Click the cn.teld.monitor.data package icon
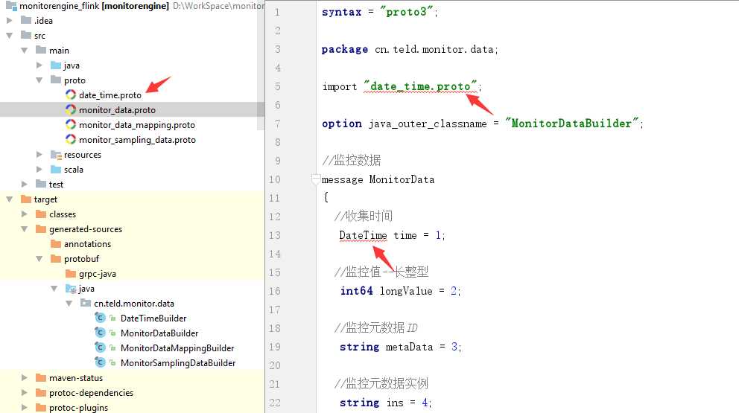This screenshot has width=739, height=413. (x=86, y=303)
